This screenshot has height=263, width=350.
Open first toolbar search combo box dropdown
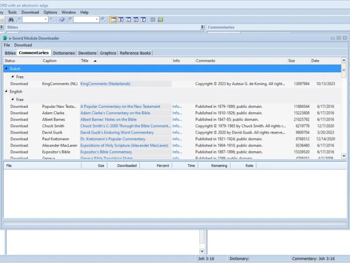(45, 19)
